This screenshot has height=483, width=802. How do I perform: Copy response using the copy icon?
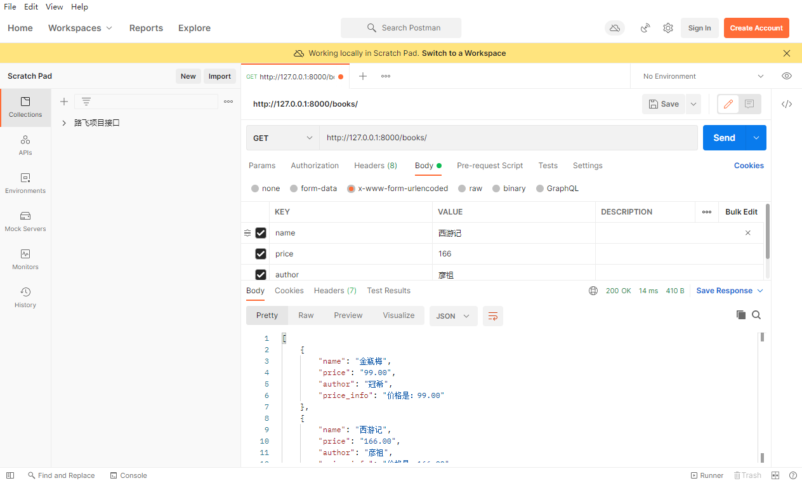(740, 315)
